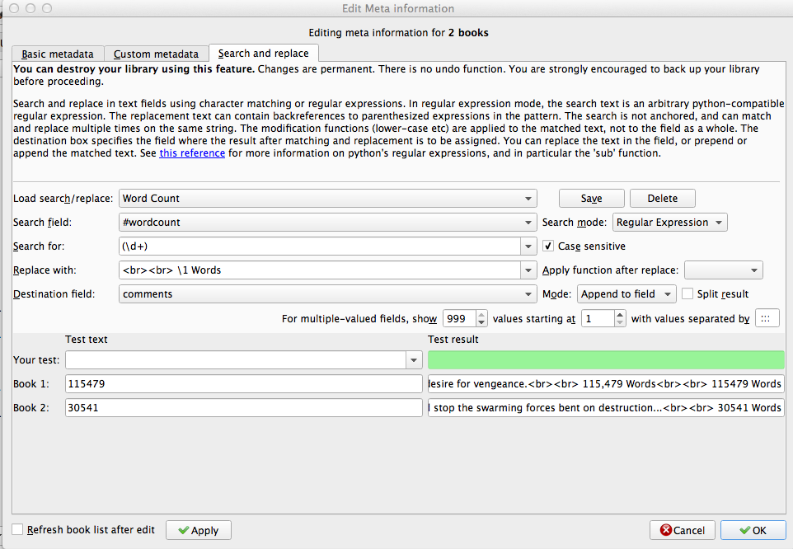
Task: Click the red X Cancel button
Action: (682, 531)
